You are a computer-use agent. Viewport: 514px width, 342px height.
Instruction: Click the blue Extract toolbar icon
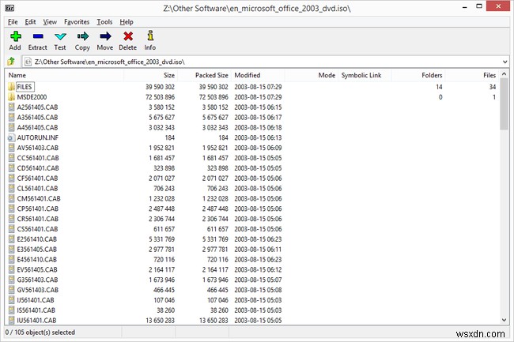coord(38,36)
